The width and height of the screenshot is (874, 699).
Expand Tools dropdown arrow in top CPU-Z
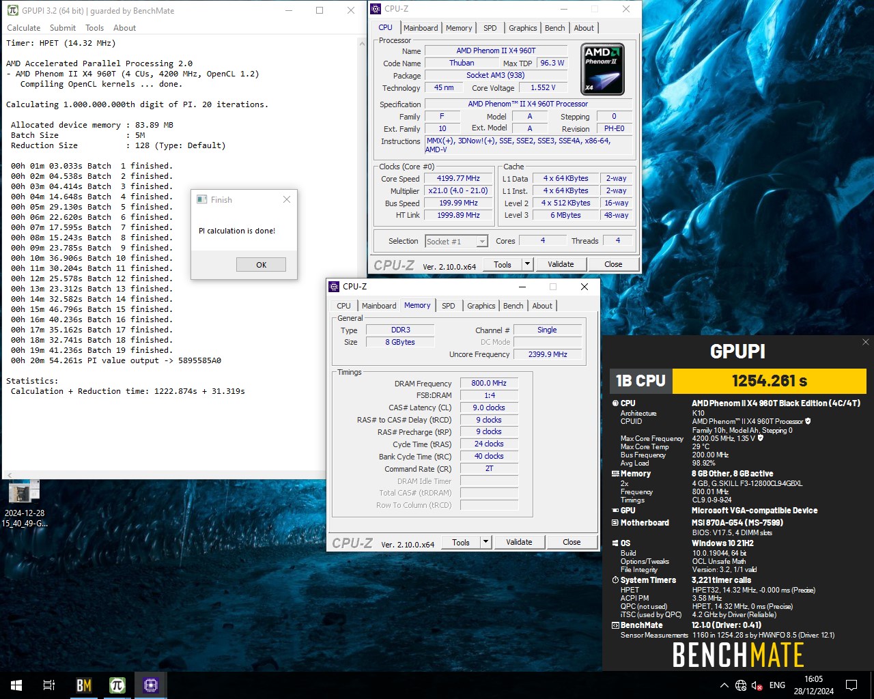pyautogui.click(x=527, y=264)
